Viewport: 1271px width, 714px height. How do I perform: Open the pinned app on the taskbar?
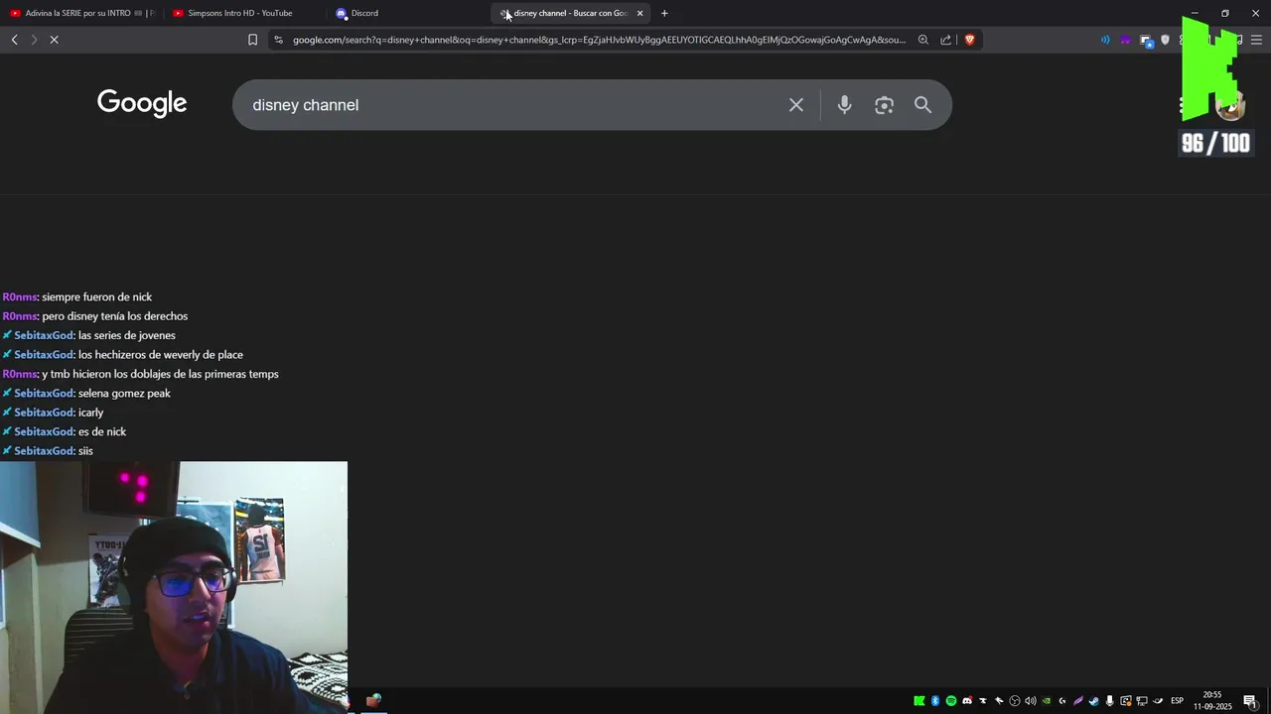point(373,700)
